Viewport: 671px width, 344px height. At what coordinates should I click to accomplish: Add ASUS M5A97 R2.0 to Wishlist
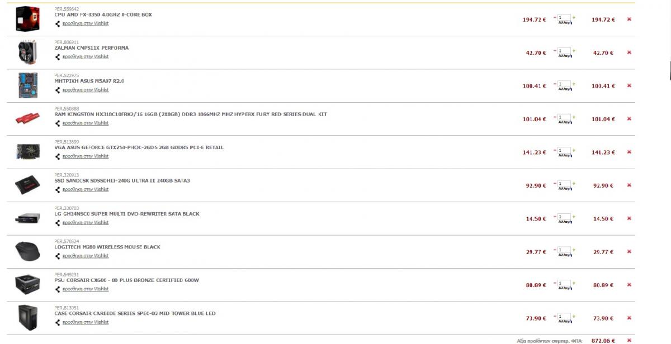[x=85, y=90]
